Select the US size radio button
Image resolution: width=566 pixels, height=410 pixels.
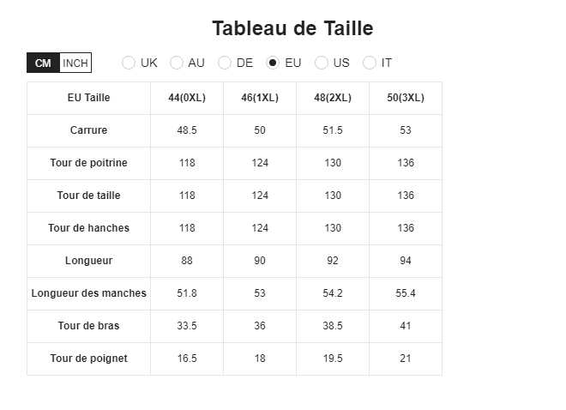pyautogui.click(x=322, y=63)
